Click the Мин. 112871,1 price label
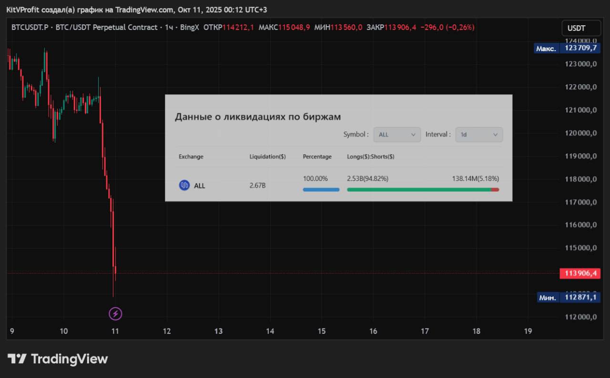This screenshot has width=610, height=378. [x=567, y=298]
